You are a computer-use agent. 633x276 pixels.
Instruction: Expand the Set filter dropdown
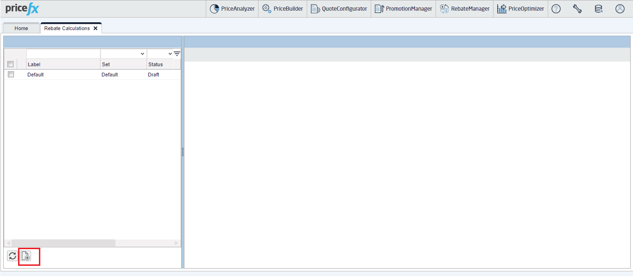tap(142, 54)
